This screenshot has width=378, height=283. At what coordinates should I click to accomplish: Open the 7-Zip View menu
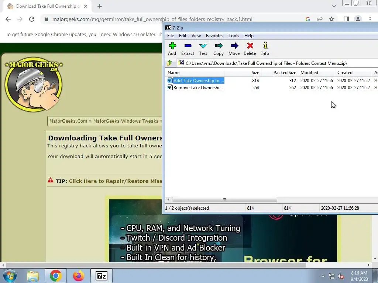pos(196,36)
